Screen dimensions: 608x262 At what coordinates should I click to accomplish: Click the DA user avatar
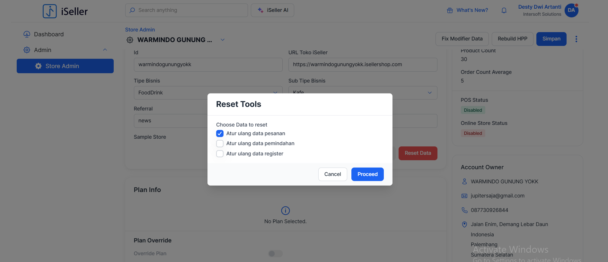pos(571,10)
